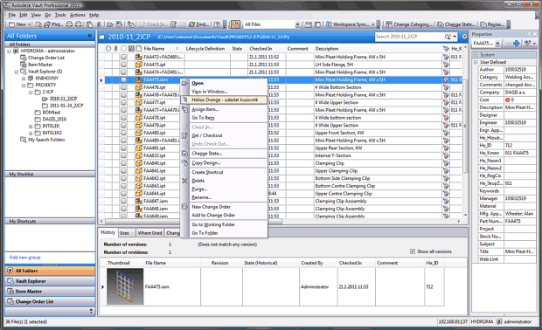Click Add new group link
The height and width of the screenshot is (330, 542).
(24, 258)
